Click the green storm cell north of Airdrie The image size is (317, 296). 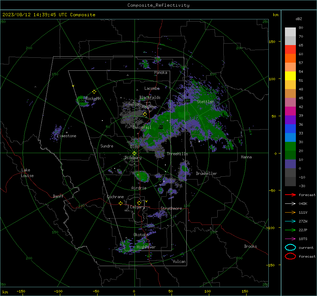pyautogui.click(x=142, y=176)
